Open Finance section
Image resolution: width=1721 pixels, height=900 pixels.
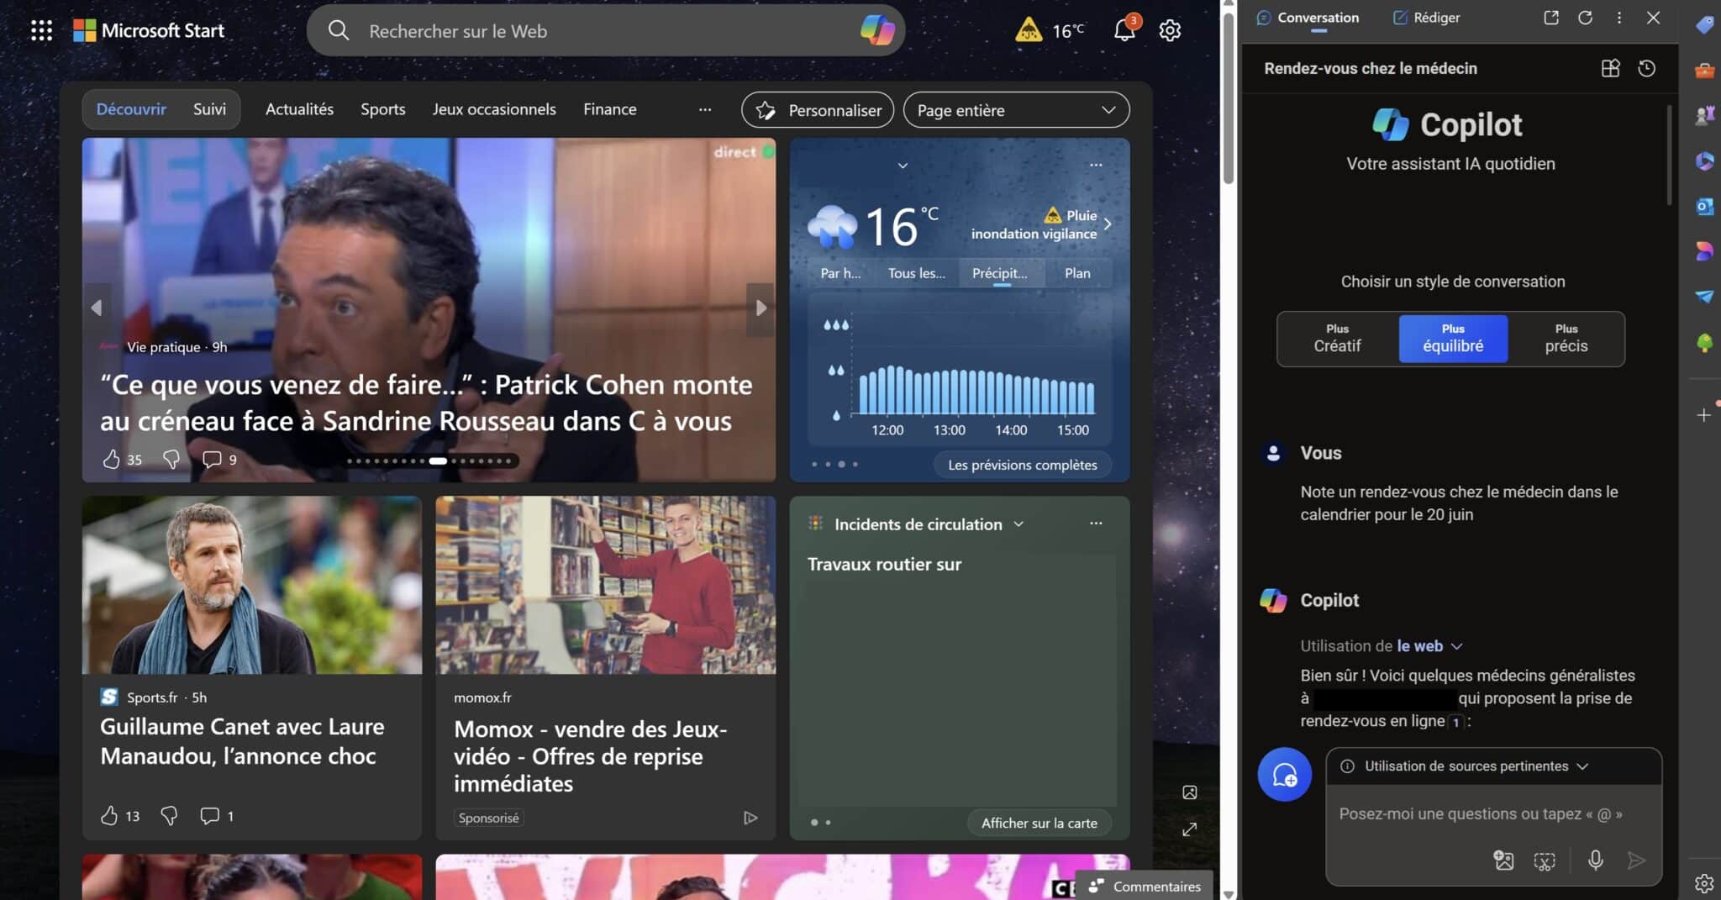pos(610,109)
